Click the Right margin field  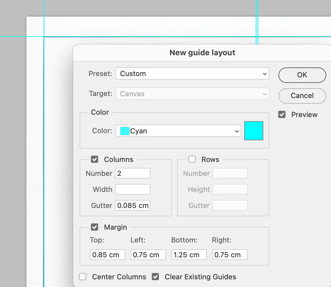pyautogui.click(x=230, y=255)
